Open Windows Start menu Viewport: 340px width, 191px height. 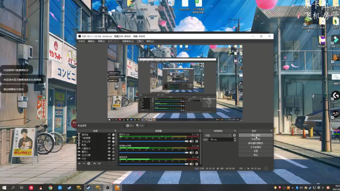tap(4, 187)
